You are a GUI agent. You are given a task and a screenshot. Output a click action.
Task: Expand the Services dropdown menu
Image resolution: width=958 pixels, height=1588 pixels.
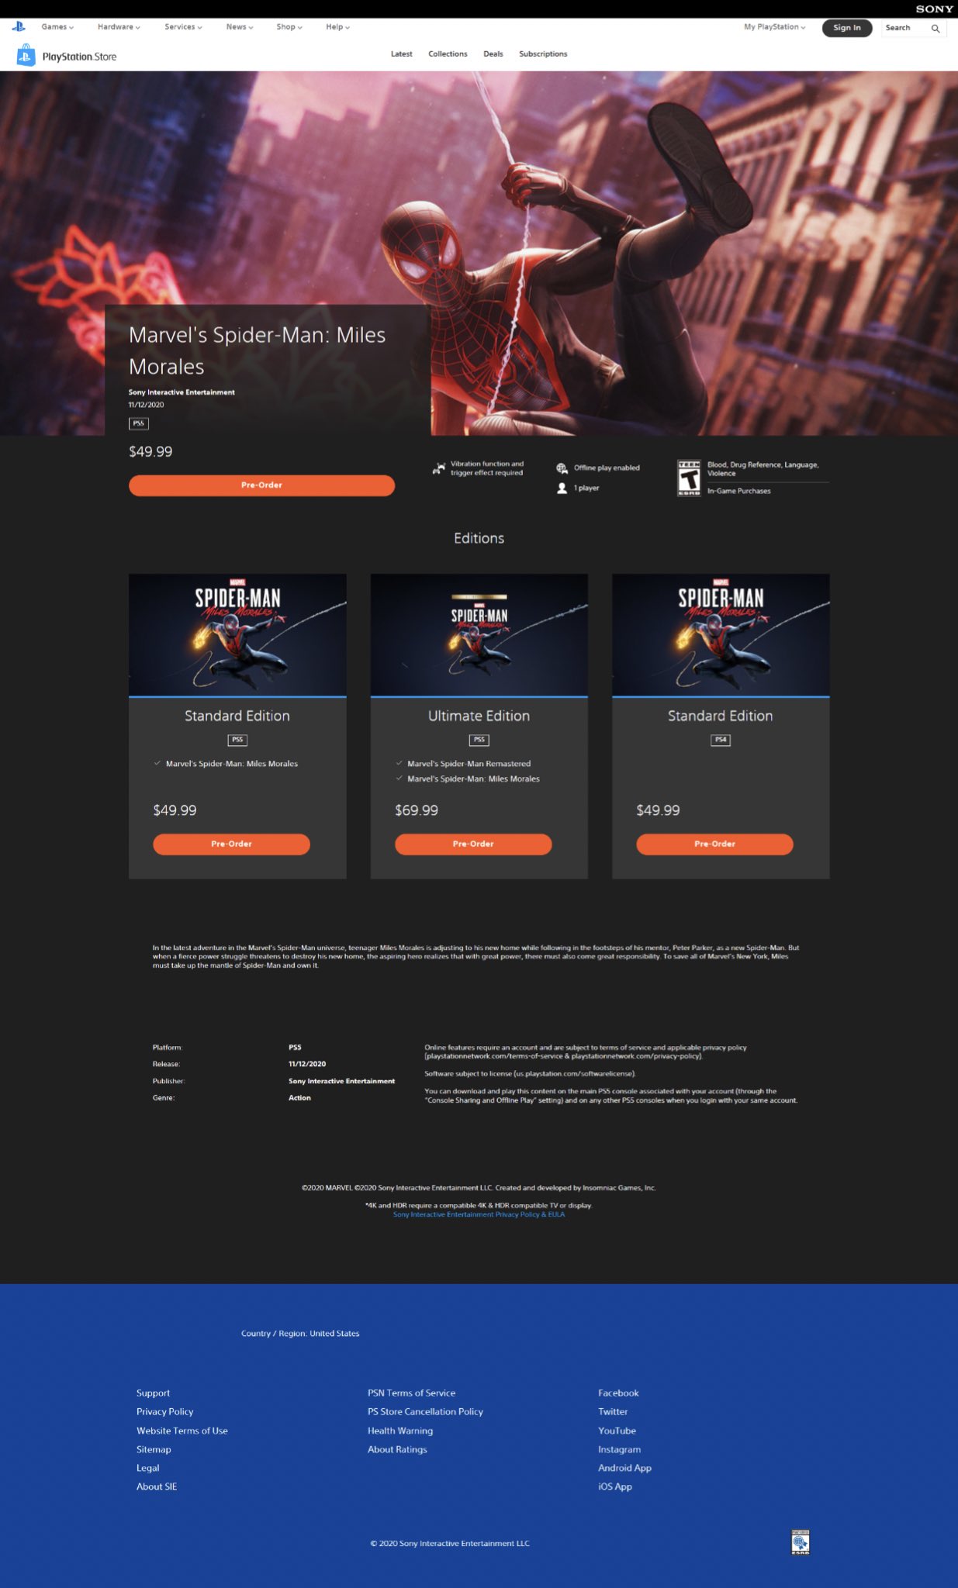coord(183,27)
